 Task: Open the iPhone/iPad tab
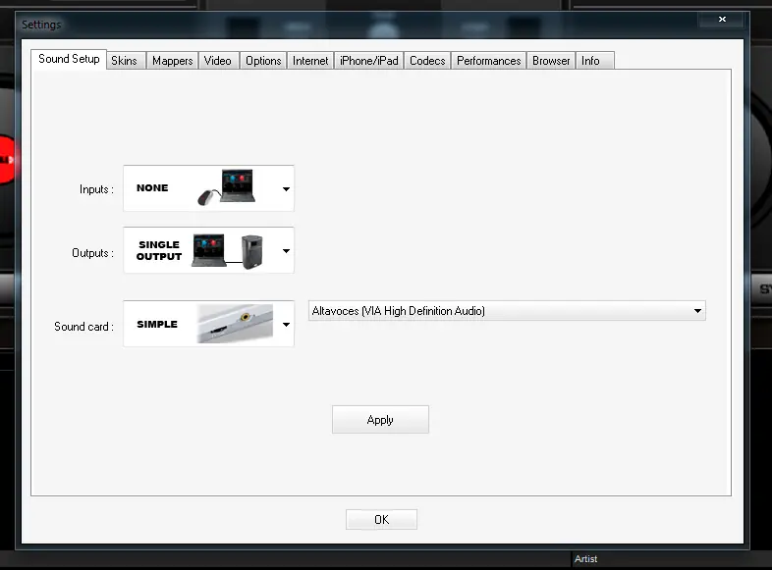coord(368,61)
